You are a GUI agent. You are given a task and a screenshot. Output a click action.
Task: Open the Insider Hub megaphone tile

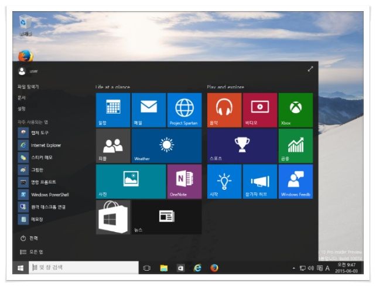260,182
